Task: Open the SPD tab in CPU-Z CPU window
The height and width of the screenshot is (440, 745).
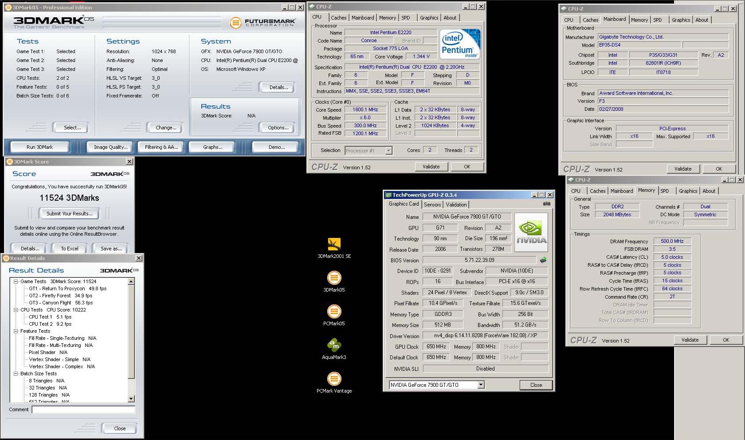Action: (406, 18)
